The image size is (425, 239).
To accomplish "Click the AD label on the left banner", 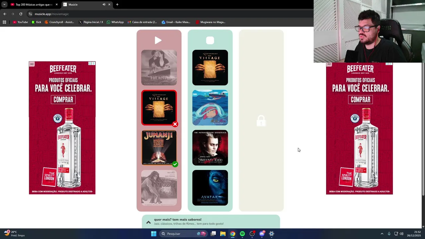I will (x=32, y=64).
